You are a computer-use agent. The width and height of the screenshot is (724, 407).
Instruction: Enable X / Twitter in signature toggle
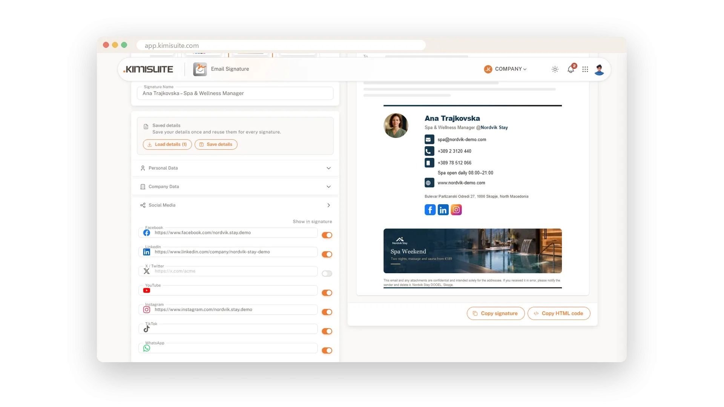(x=327, y=274)
